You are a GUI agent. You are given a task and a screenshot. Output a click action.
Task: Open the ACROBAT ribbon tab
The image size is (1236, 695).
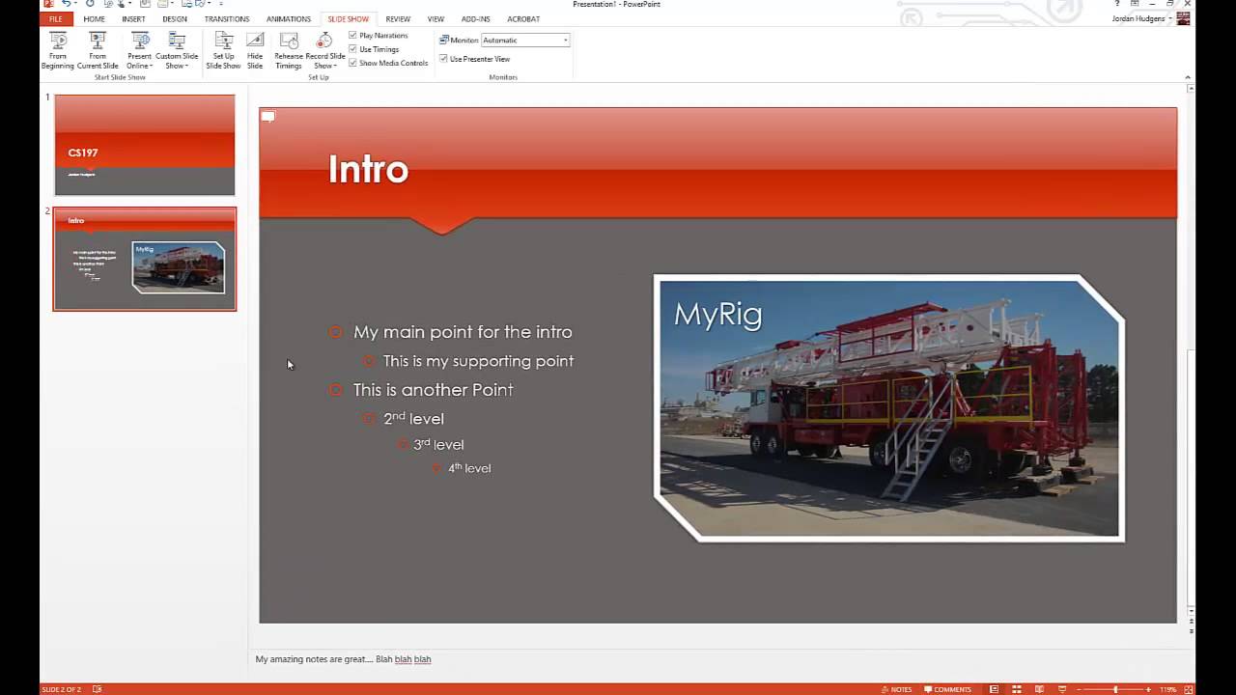coord(523,19)
